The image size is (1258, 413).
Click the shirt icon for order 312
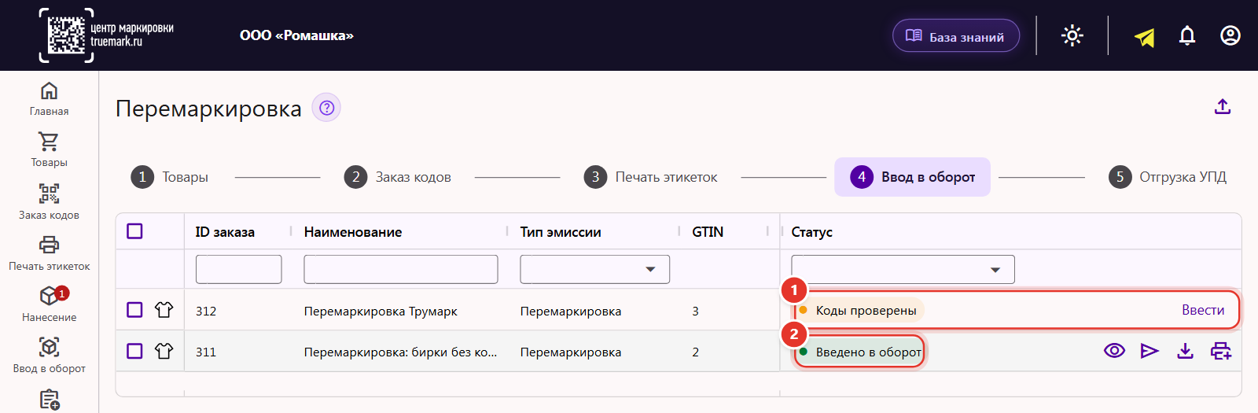click(164, 310)
